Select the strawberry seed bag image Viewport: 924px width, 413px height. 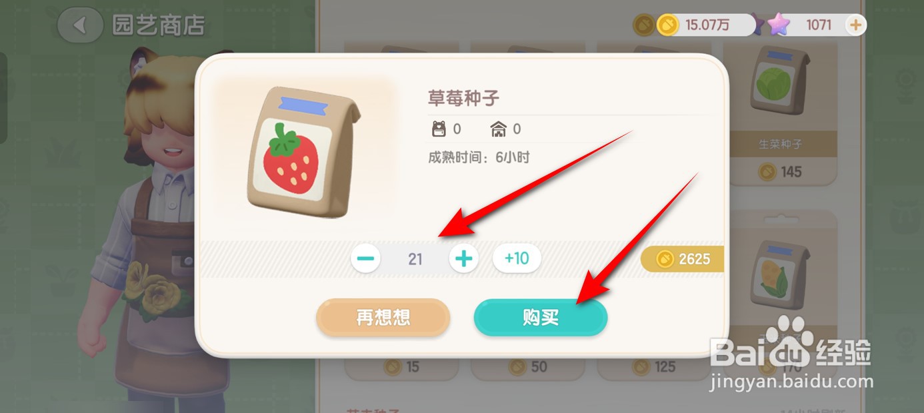tap(303, 151)
